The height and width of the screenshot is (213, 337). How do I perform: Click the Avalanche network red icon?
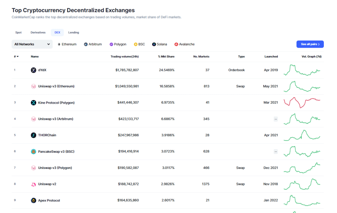click(176, 44)
